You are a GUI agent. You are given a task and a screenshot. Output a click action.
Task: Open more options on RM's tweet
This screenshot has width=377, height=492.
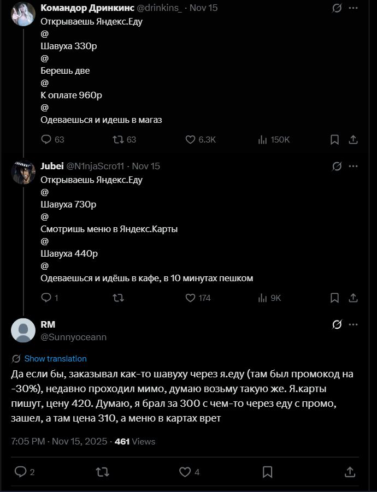[x=353, y=325]
